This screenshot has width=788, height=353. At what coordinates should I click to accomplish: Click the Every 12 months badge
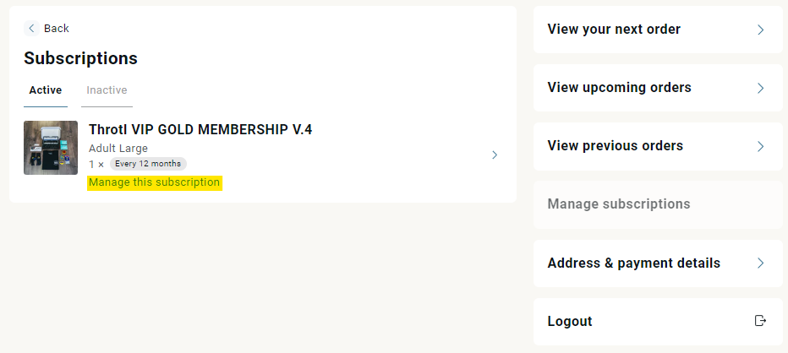coord(148,164)
